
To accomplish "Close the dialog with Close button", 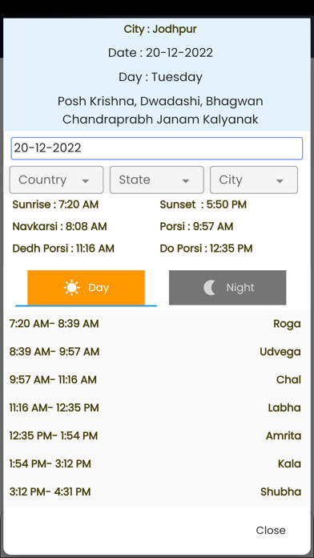I will (271, 530).
